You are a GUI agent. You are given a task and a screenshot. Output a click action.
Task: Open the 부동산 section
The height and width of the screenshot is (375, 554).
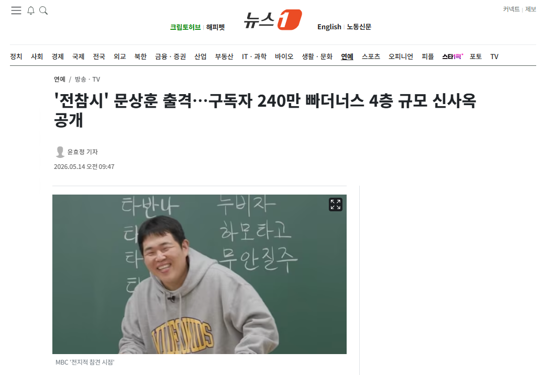[x=224, y=56]
